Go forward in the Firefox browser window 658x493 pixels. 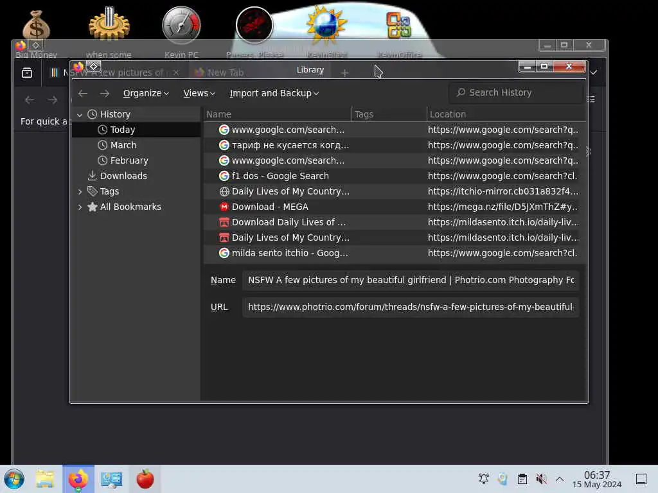coord(53,99)
